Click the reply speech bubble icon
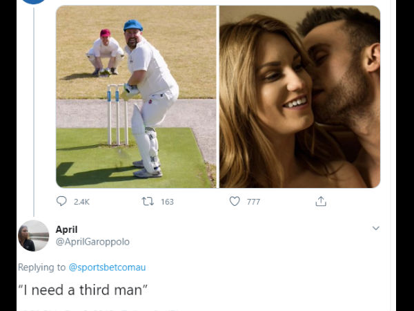The width and height of the screenshot is (414, 311). [x=61, y=201]
